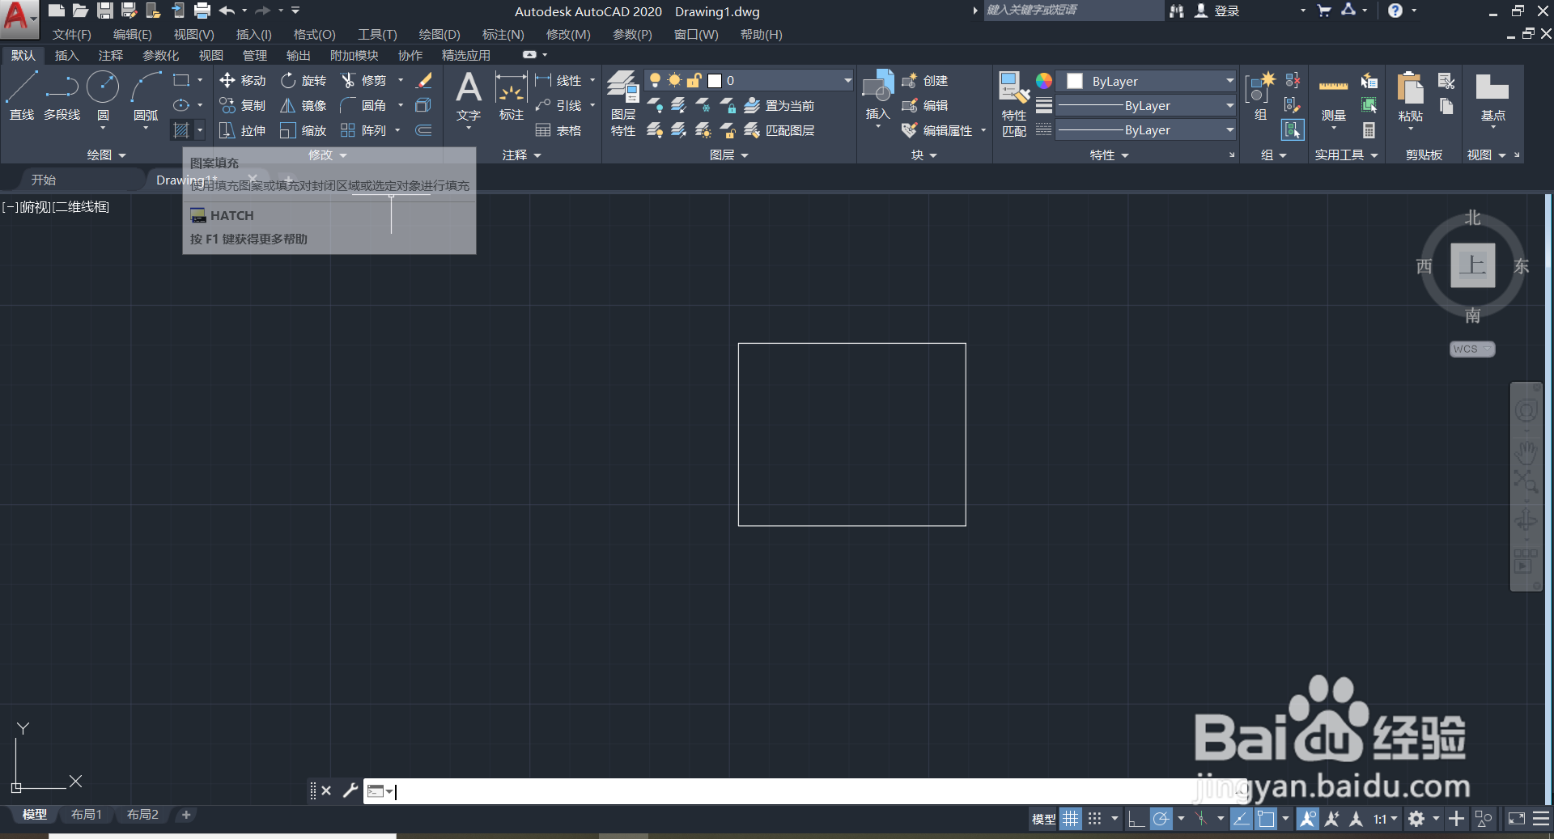Image resolution: width=1554 pixels, height=839 pixels.
Task: Click the Undo arrow in quick access toolbar
Action: click(227, 11)
